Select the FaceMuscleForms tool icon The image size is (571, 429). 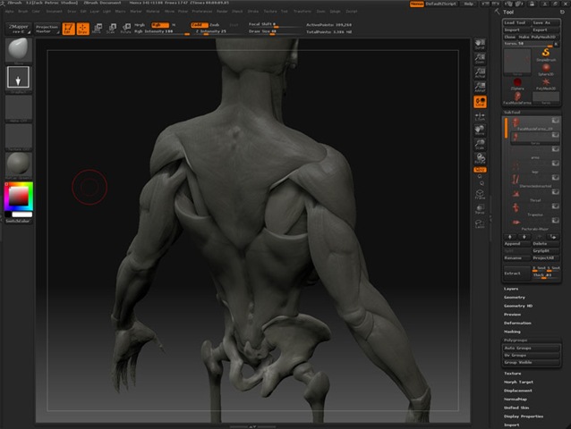click(x=517, y=98)
